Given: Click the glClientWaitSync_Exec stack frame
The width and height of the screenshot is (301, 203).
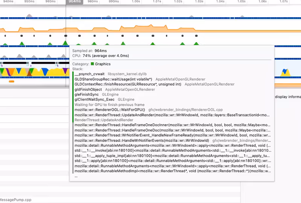Looking at the screenshot, I should coord(95,100).
